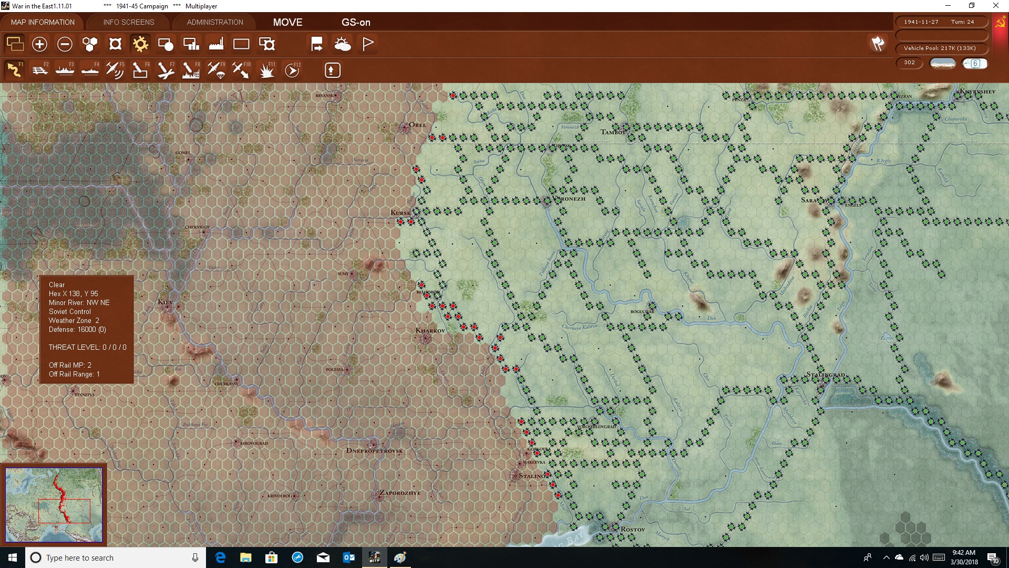1009x568 pixels.
Task: Select the F4 amphibious transport mode
Action: (90, 70)
